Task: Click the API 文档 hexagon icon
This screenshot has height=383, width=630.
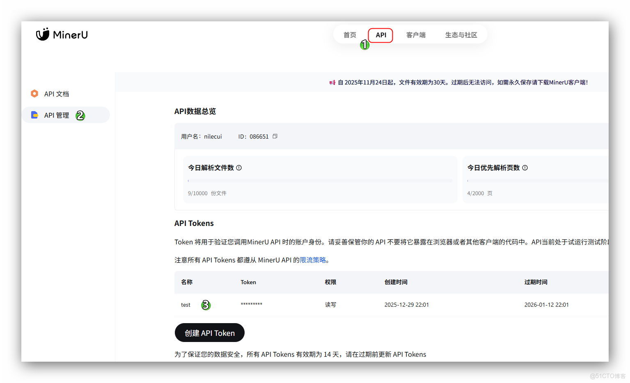Action: (34, 93)
